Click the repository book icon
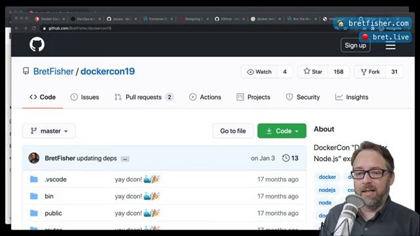This screenshot has width=420, height=236. click(x=26, y=71)
